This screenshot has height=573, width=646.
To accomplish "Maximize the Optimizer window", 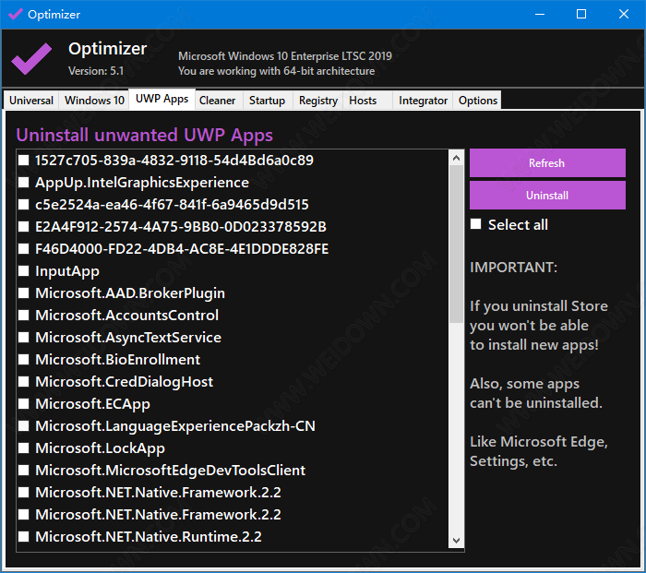I will 581,15.
